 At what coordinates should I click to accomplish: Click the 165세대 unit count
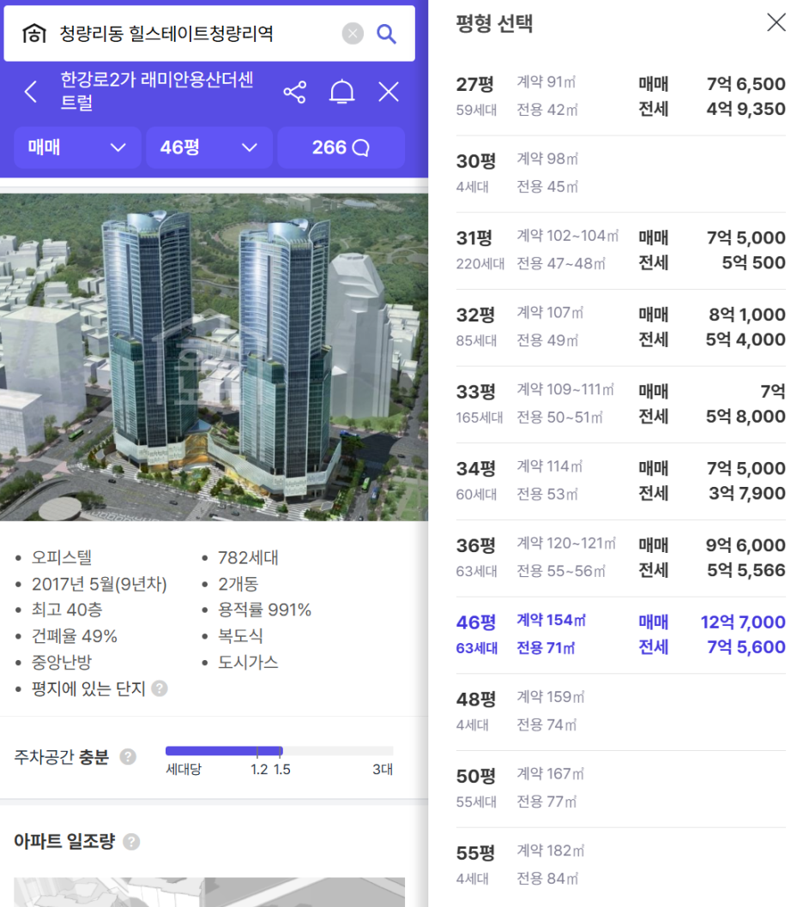point(480,417)
